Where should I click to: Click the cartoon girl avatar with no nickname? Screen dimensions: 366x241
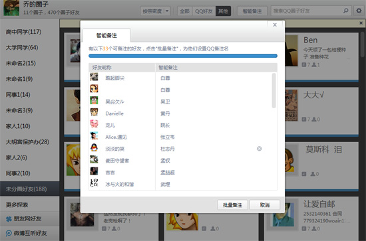coord(94,88)
